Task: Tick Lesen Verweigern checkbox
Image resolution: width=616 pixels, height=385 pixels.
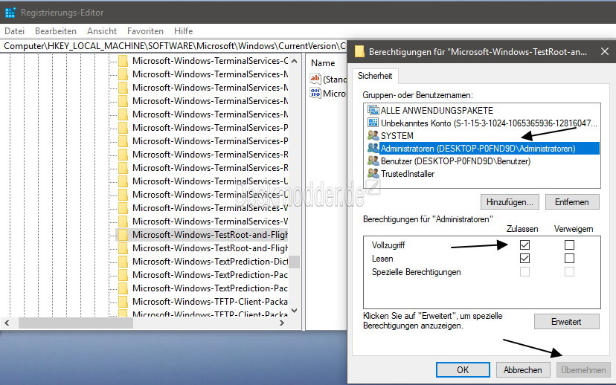Action: [x=569, y=258]
